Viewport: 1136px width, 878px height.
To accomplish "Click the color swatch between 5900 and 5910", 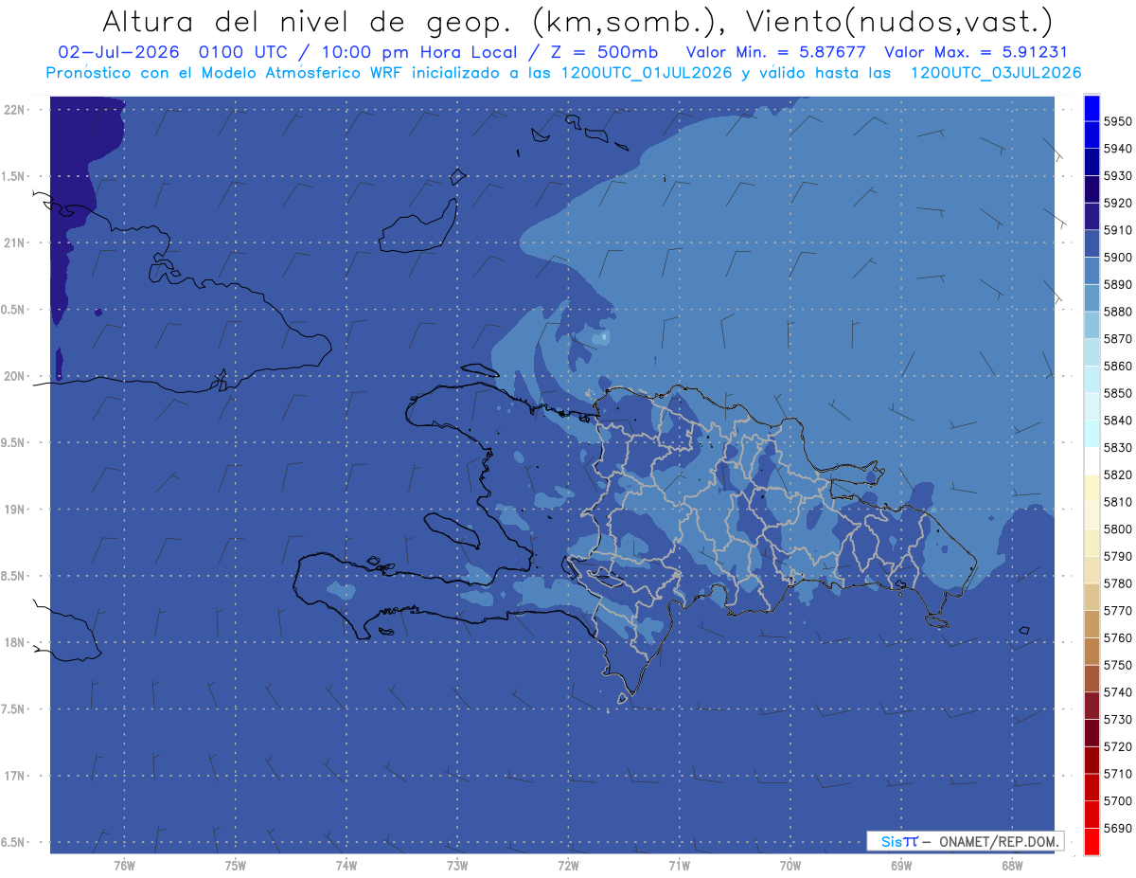I will tap(1092, 243).
